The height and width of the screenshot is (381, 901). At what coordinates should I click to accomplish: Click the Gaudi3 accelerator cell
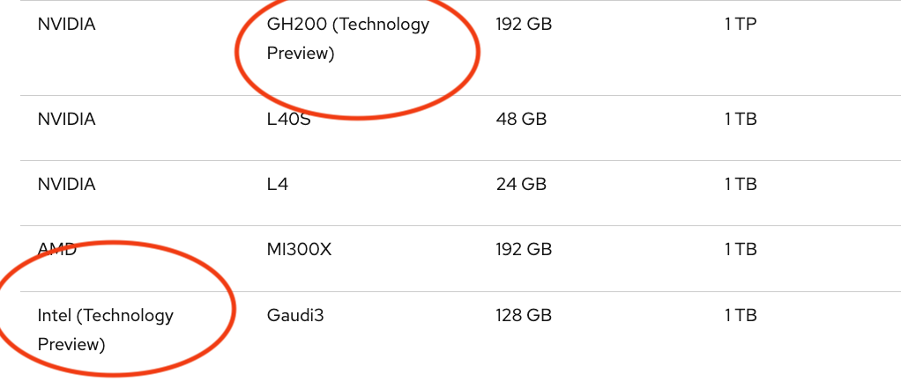click(295, 314)
